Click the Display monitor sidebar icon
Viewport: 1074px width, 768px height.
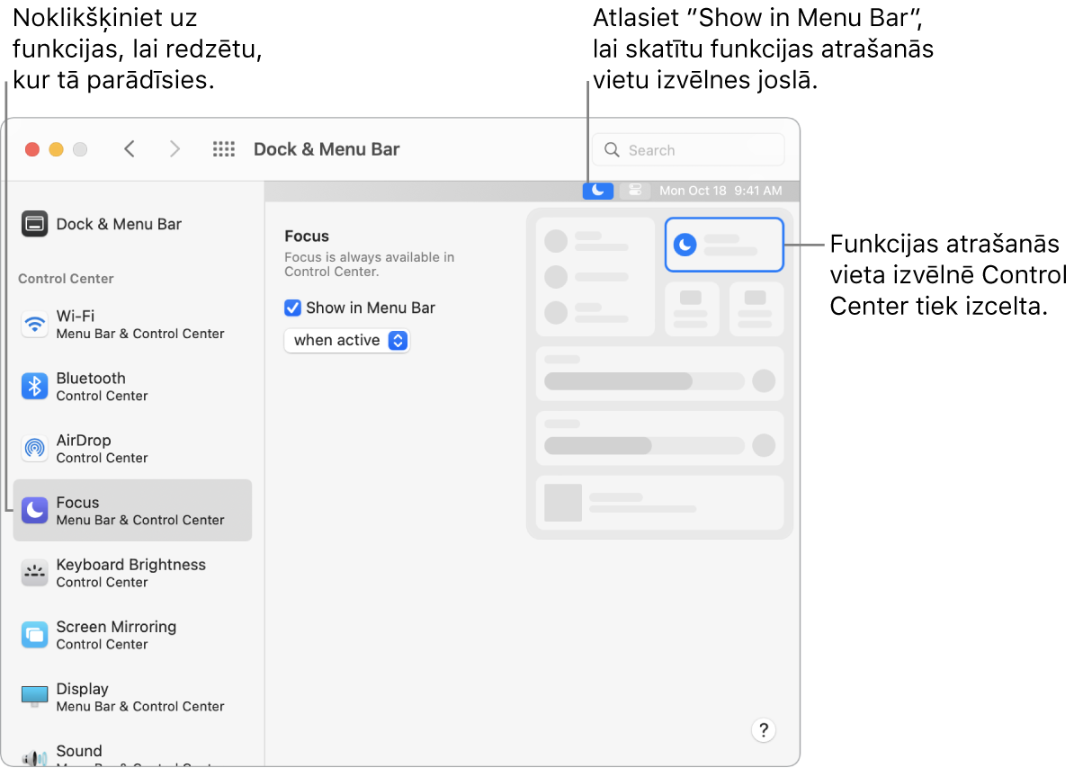[34, 697]
